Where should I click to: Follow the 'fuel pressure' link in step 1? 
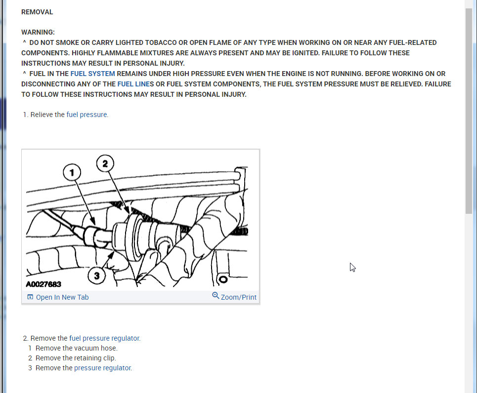(87, 115)
